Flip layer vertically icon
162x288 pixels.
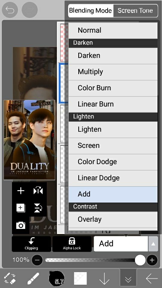tap(38, 208)
